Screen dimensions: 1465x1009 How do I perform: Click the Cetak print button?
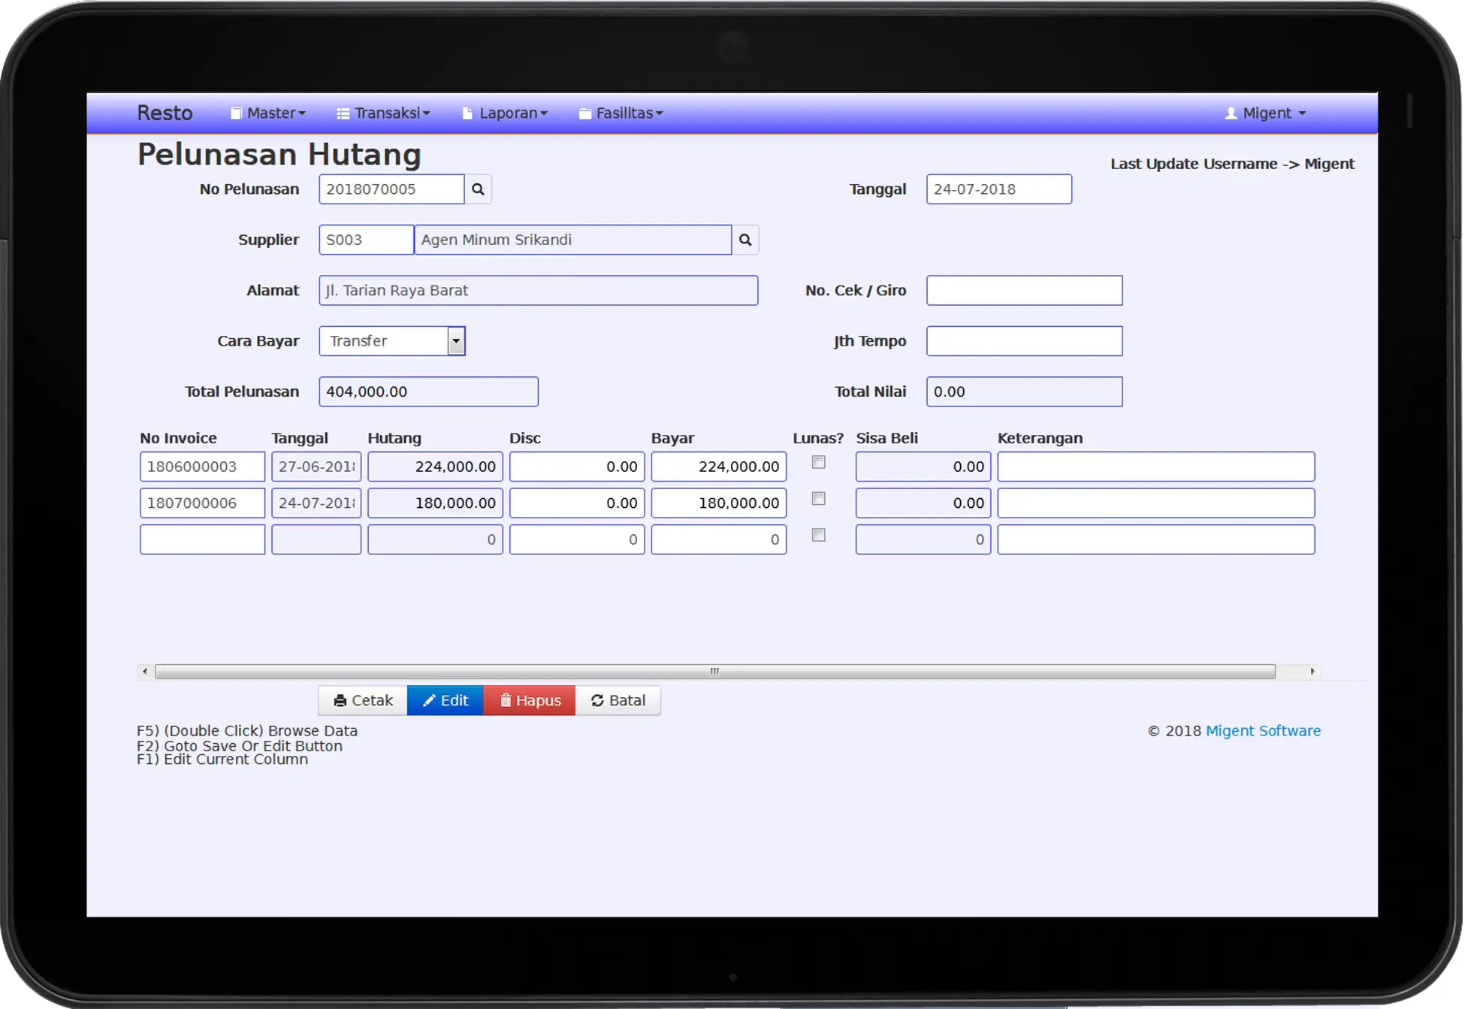(x=363, y=700)
